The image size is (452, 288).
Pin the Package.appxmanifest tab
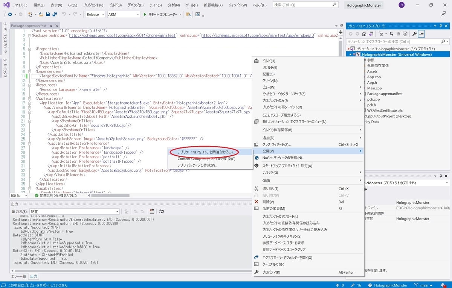coord(51,26)
